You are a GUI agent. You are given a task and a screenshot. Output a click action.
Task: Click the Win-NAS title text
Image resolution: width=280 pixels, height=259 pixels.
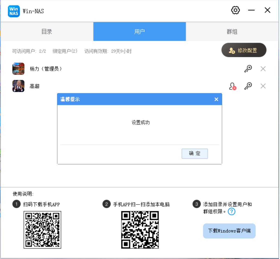point(33,11)
